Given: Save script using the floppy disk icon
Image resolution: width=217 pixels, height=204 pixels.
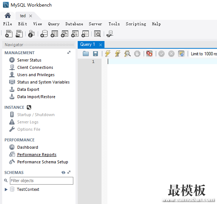Looking at the screenshot, I should tap(96, 54).
